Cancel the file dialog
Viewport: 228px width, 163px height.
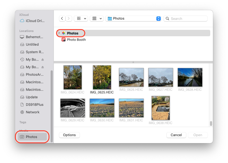click(x=176, y=135)
